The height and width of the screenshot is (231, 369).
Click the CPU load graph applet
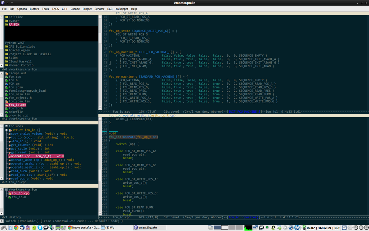pyautogui.click(x=248, y=228)
